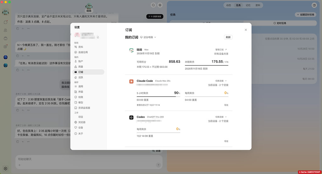Open the 模型 settings section

[x=88, y=102]
